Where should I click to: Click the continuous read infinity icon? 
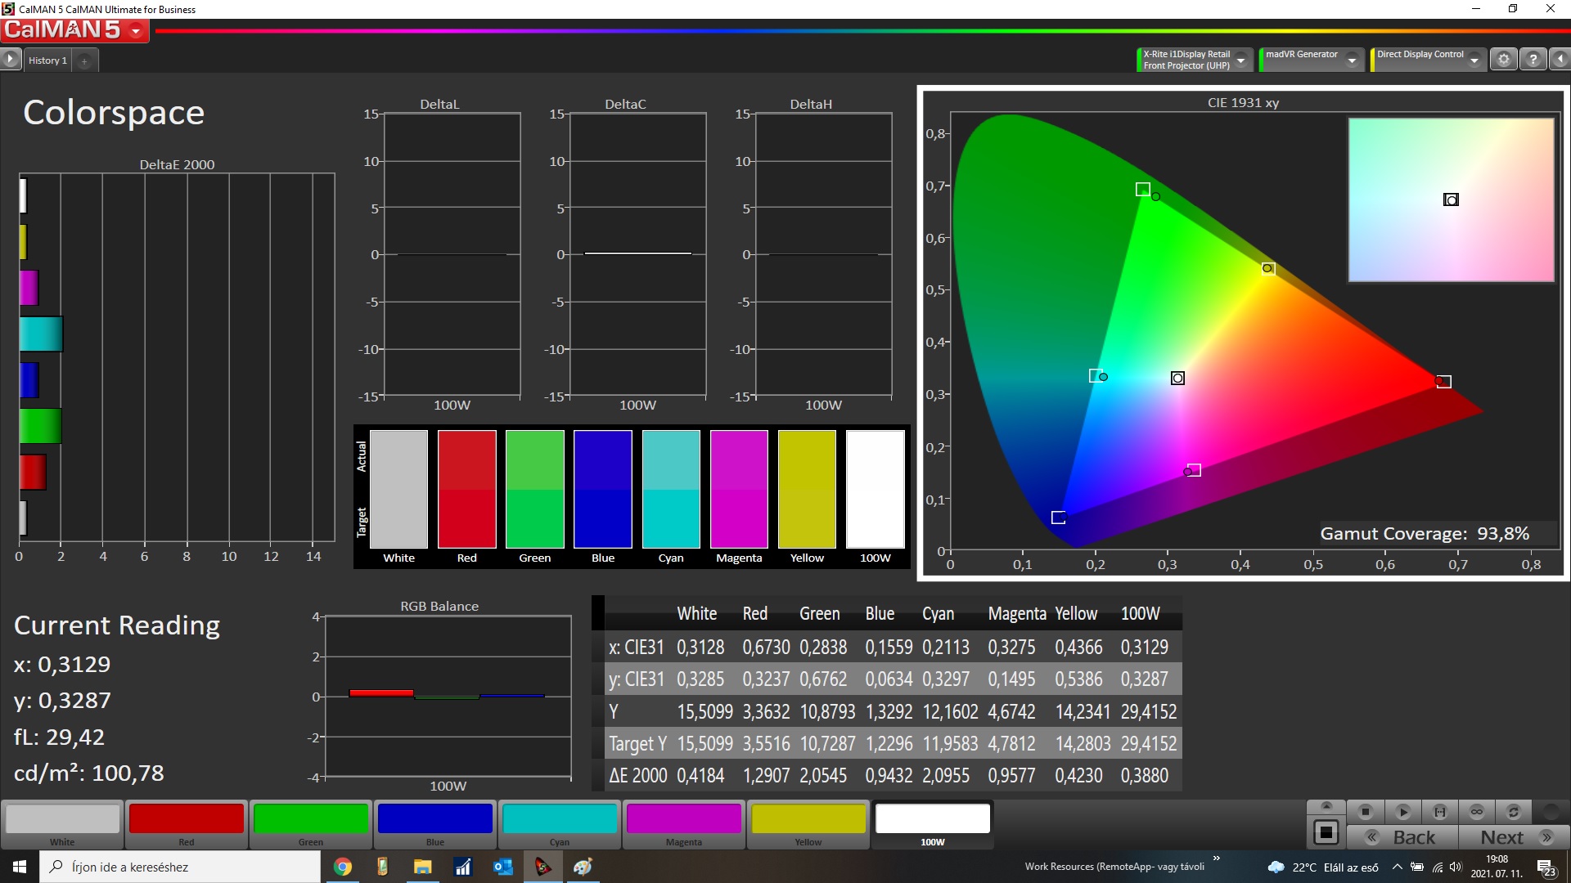(1477, 812)
